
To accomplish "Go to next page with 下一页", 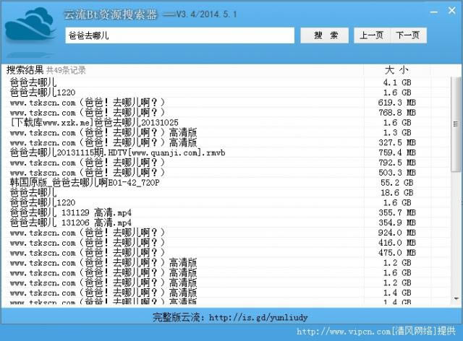I will [x=408, y=35].
